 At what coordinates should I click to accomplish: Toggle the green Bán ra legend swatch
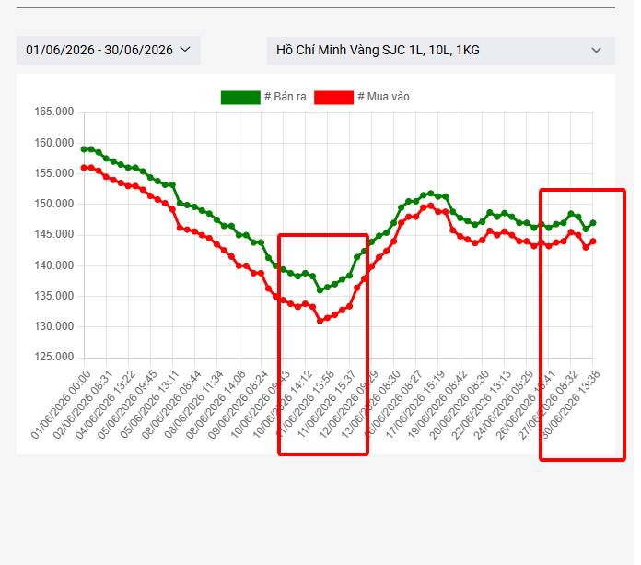pyautogui.click(x=240, y=98)
